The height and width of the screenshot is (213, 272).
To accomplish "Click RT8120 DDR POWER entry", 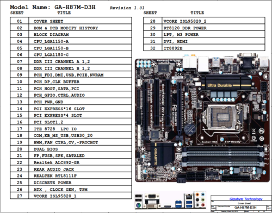I will (185, 28).
